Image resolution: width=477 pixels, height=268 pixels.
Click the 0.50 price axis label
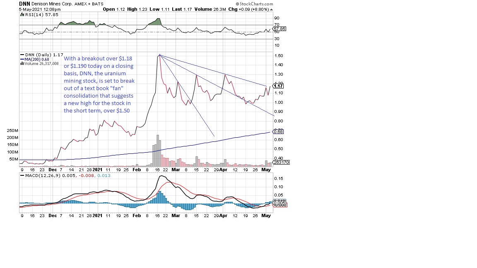coord(278,149)
